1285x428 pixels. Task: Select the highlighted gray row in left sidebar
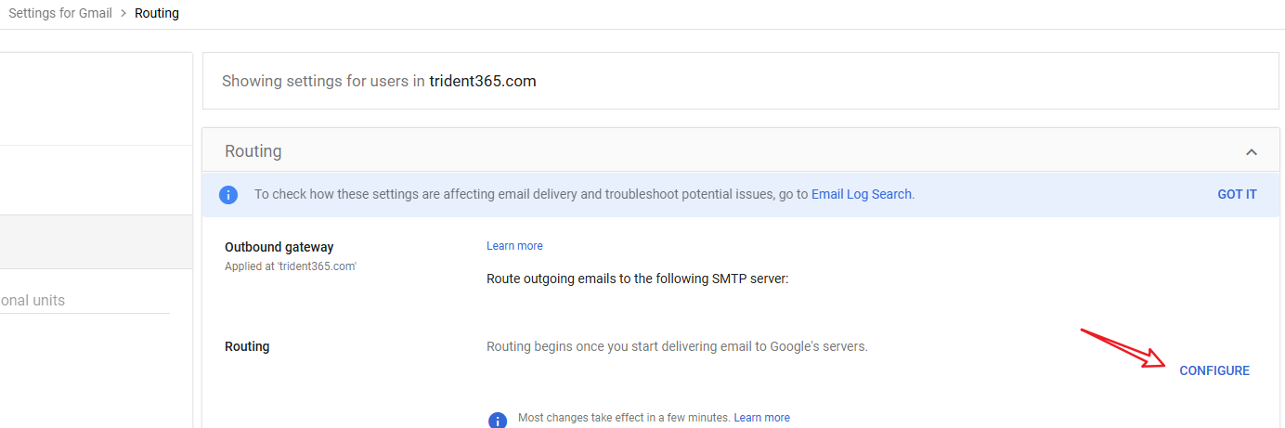point(93,241)
